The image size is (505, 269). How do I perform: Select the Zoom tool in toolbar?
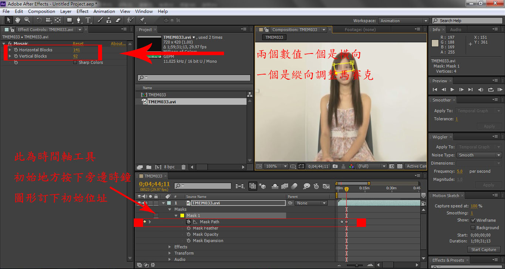tap(27, 20)
